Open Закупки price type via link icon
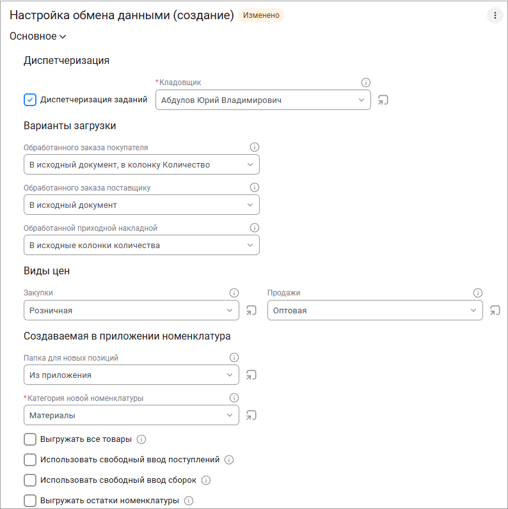508x509 pixels. (251, 310)
